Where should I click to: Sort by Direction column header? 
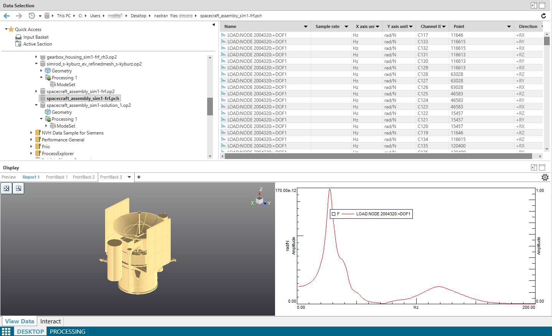tap(528, 26)
